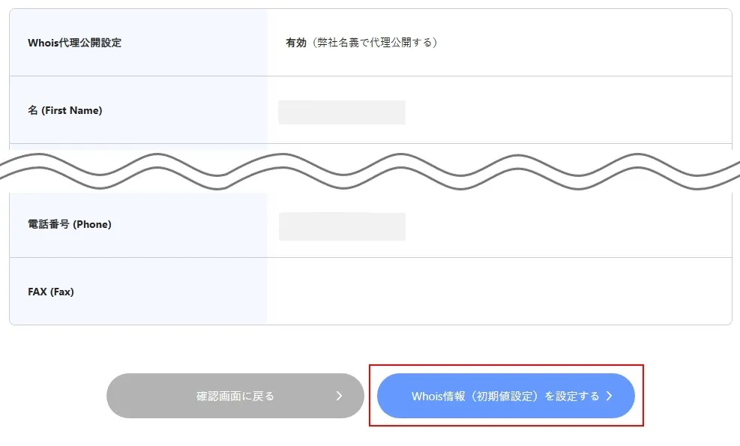Click 確認画面に戻る label text on gray button
The image size is (740, 446).
click(235, 396)
